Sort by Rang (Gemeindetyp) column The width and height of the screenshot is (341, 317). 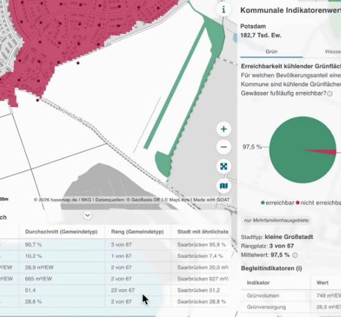pos(137,232)
